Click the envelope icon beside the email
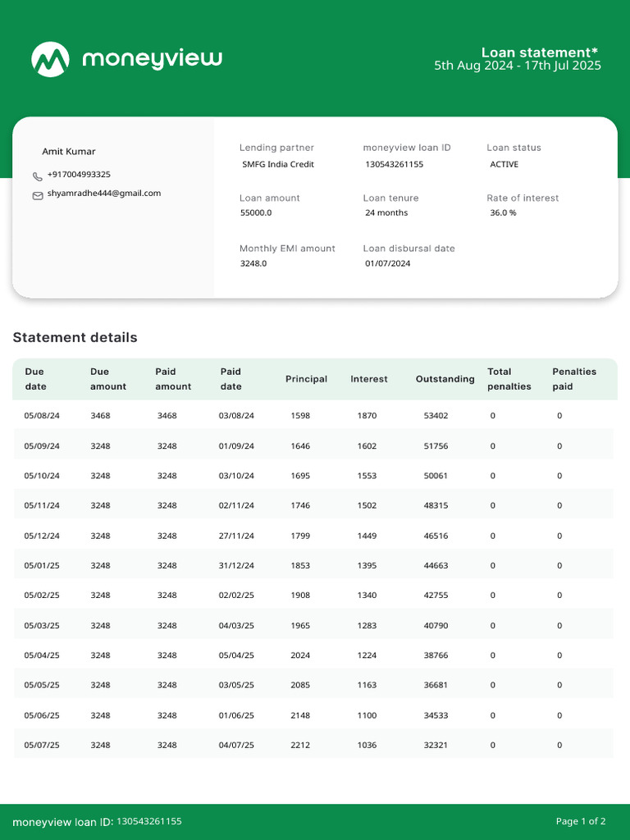The image size is (630, 840). pos(38,196)
